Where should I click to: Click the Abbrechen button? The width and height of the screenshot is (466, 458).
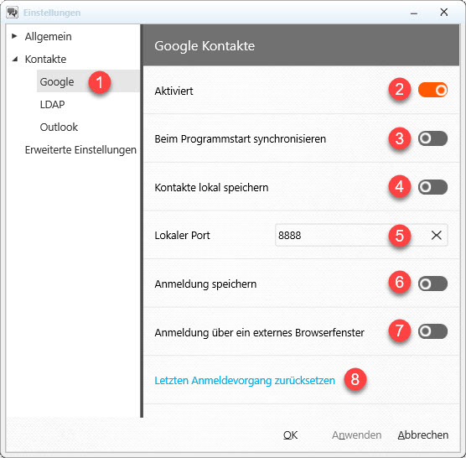423,435
